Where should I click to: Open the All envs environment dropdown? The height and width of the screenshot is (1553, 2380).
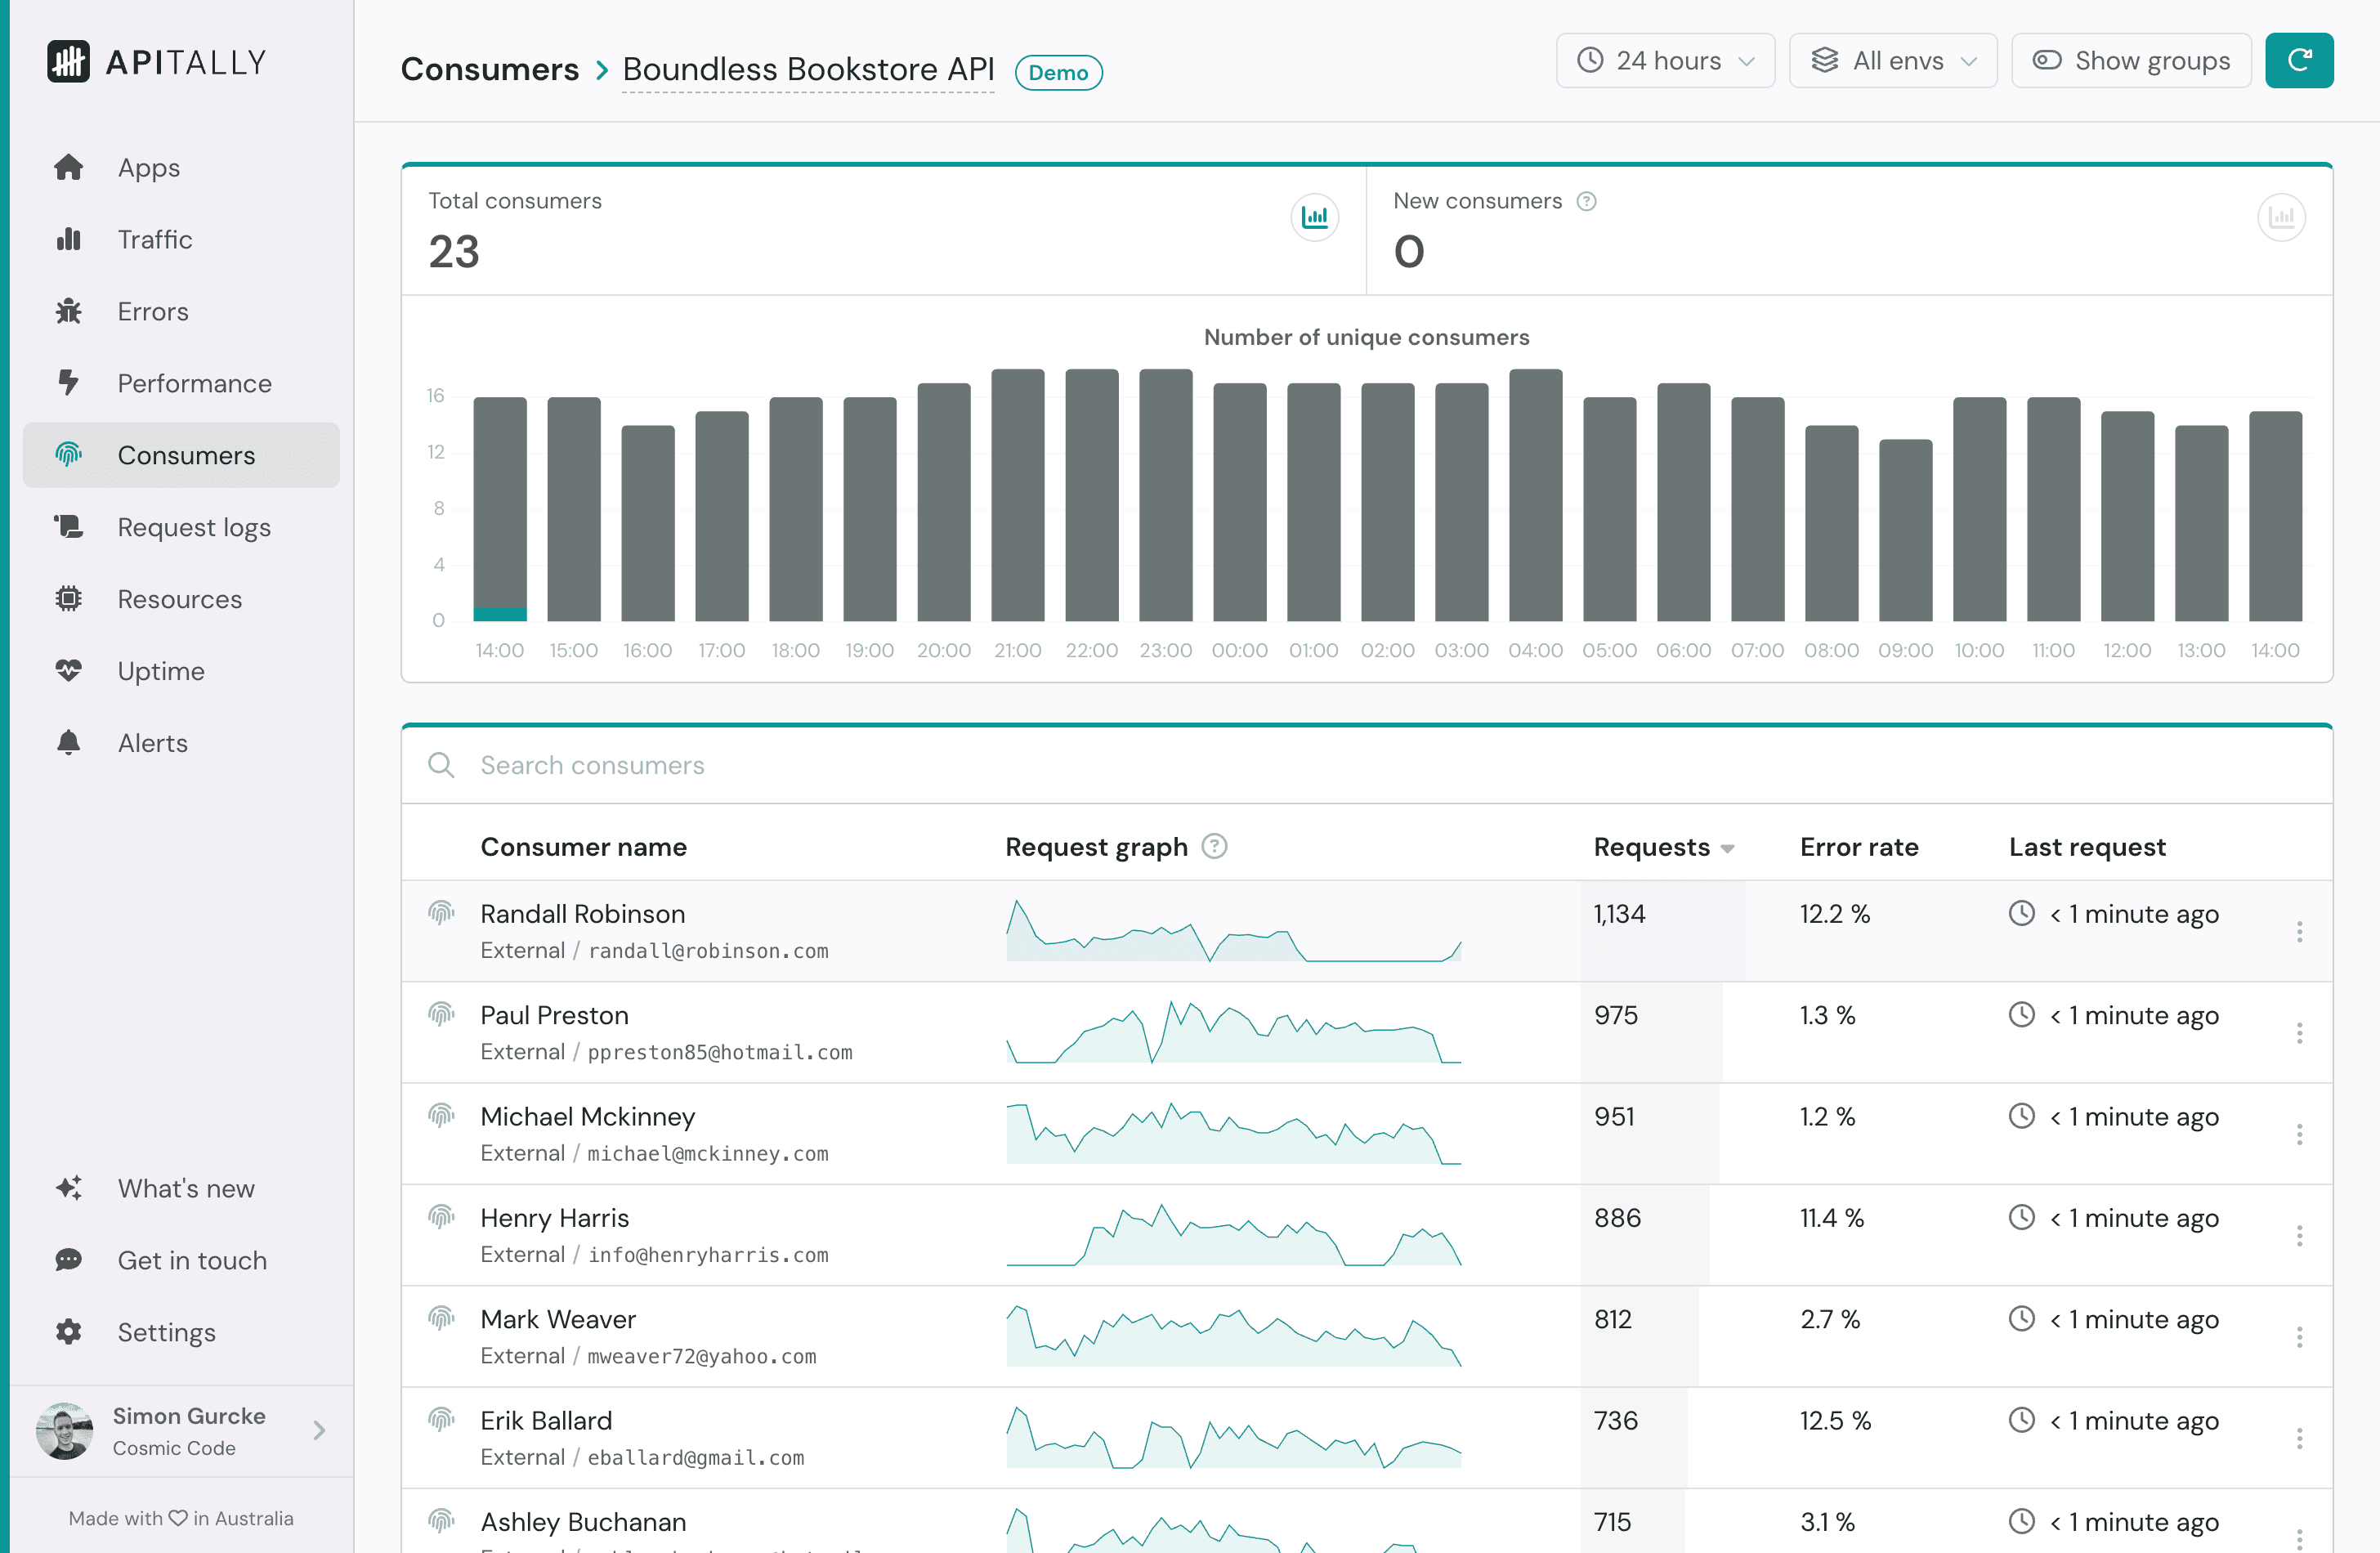point(1892,60)
